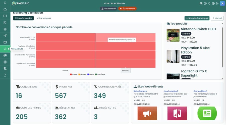Open the document file icon in sidebar
This screenshot has width=226, height=125.
5,75
